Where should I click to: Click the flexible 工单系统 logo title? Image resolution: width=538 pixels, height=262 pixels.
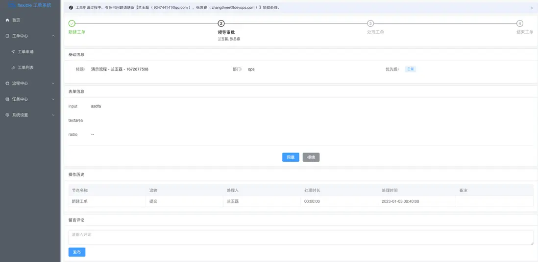30,5
